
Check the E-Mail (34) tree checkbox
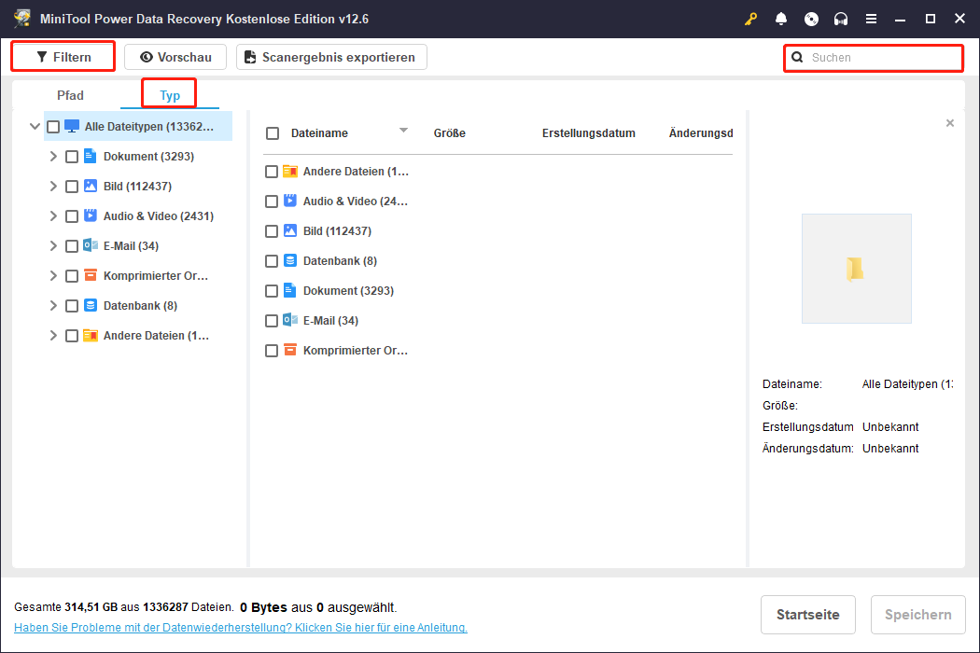tap(72, 246)
